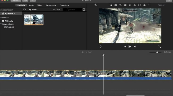Switch to the Titles tab
173x96 pixels.
(x=39, y=5)
